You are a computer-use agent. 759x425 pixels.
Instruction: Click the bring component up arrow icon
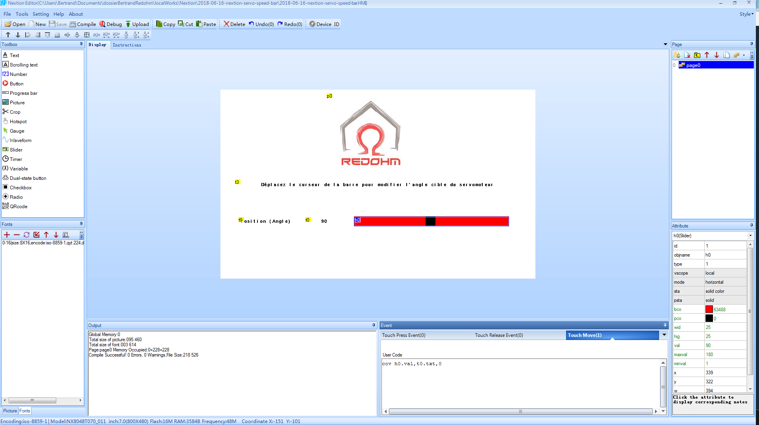[x=8, y=35]
